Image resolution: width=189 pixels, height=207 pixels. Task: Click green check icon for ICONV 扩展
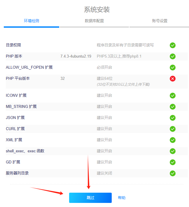point(173,96)
